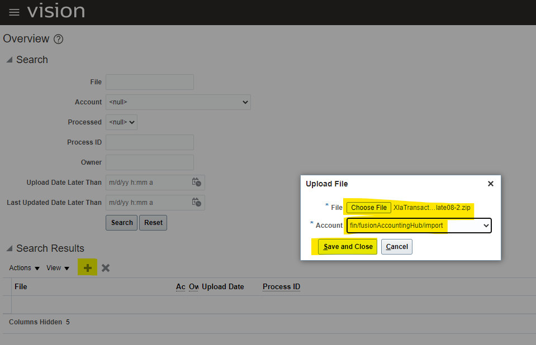Click the Save and Close button
The height and width of the screenshot is (345, 536).
(x=348, y=247)
